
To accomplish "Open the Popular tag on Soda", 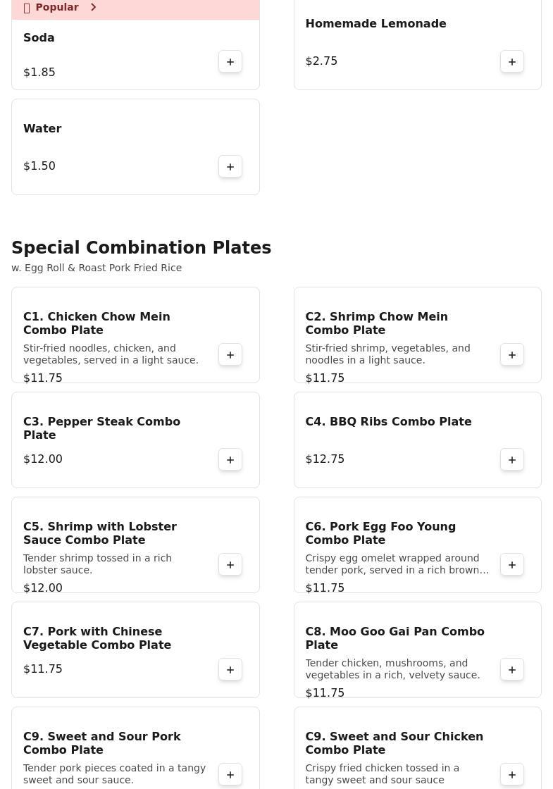I will coord(56,7).
